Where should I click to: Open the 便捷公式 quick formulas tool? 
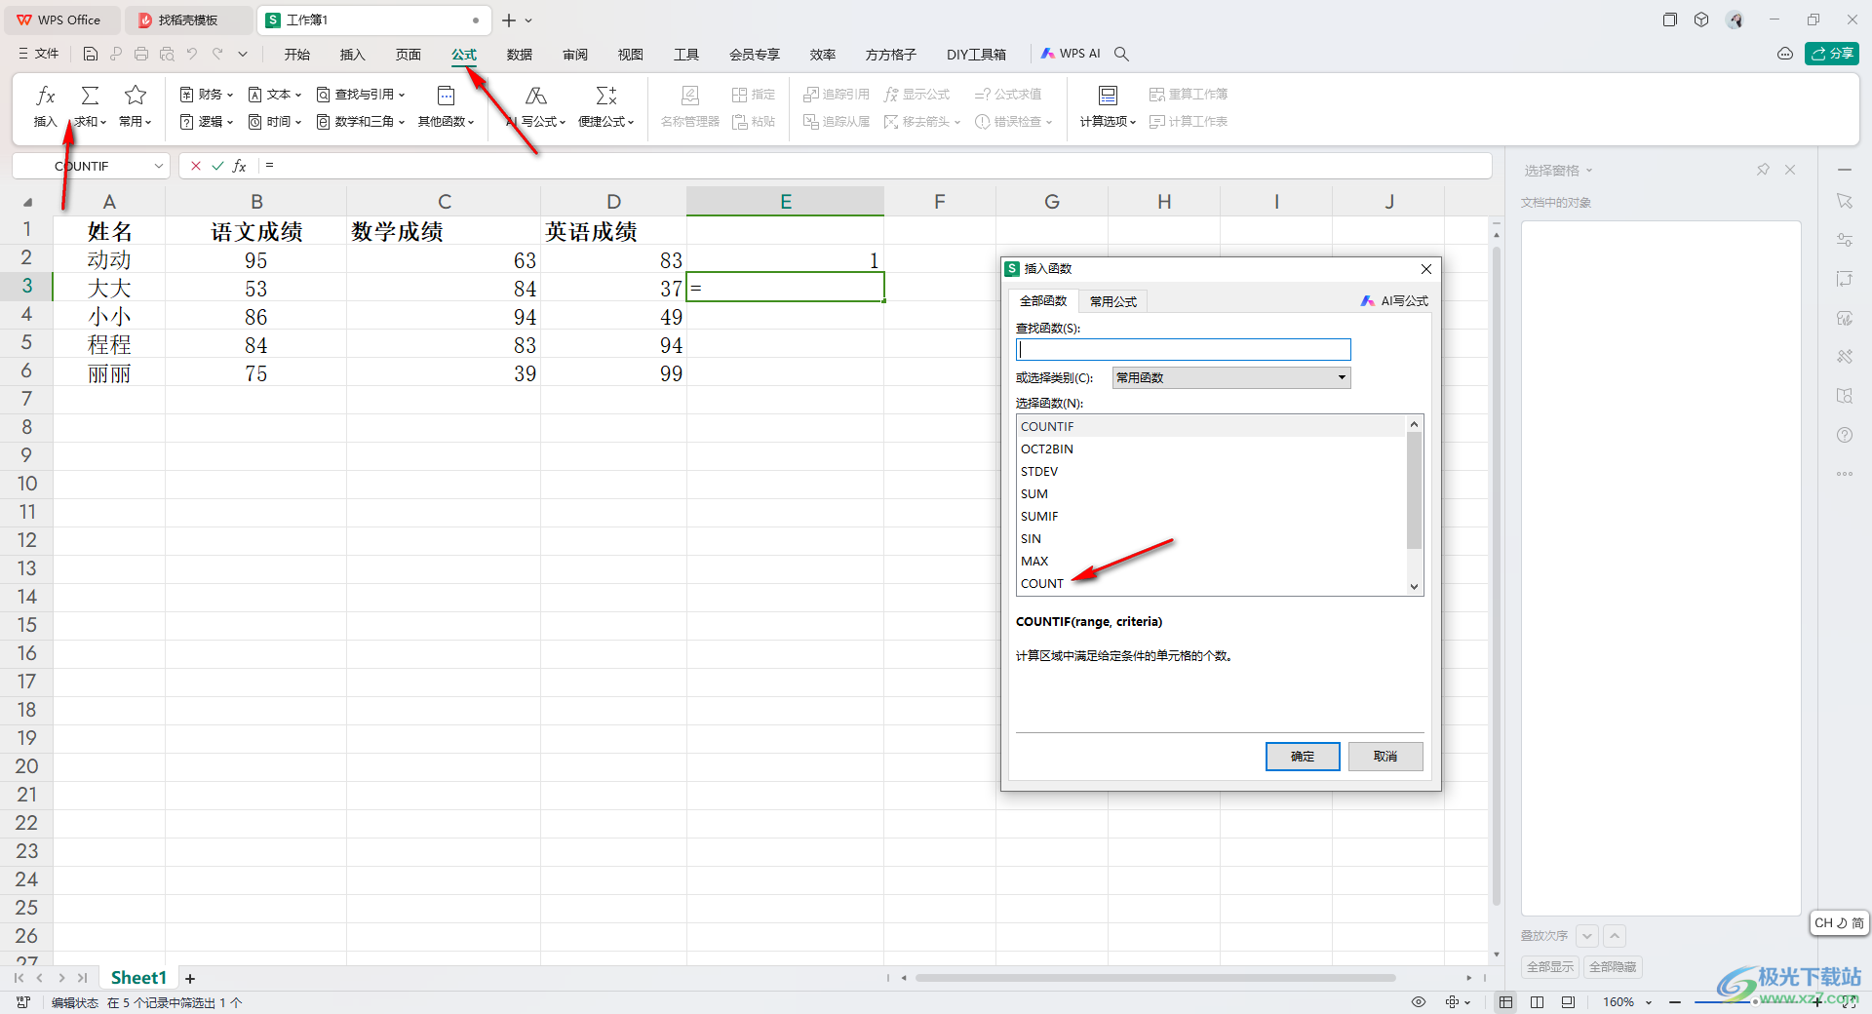(605, 106)
